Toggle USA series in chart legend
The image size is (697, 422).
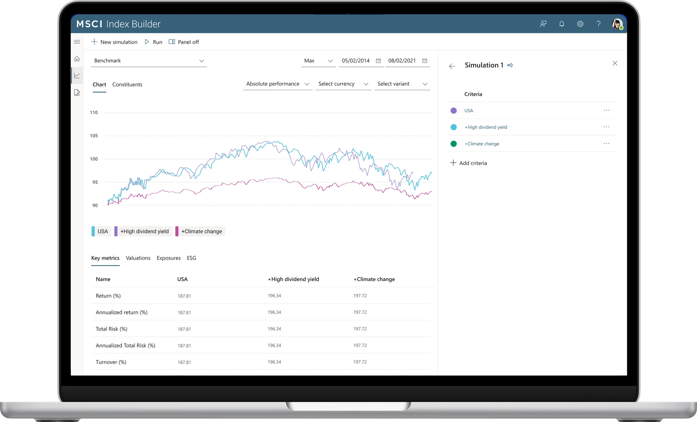101,231
